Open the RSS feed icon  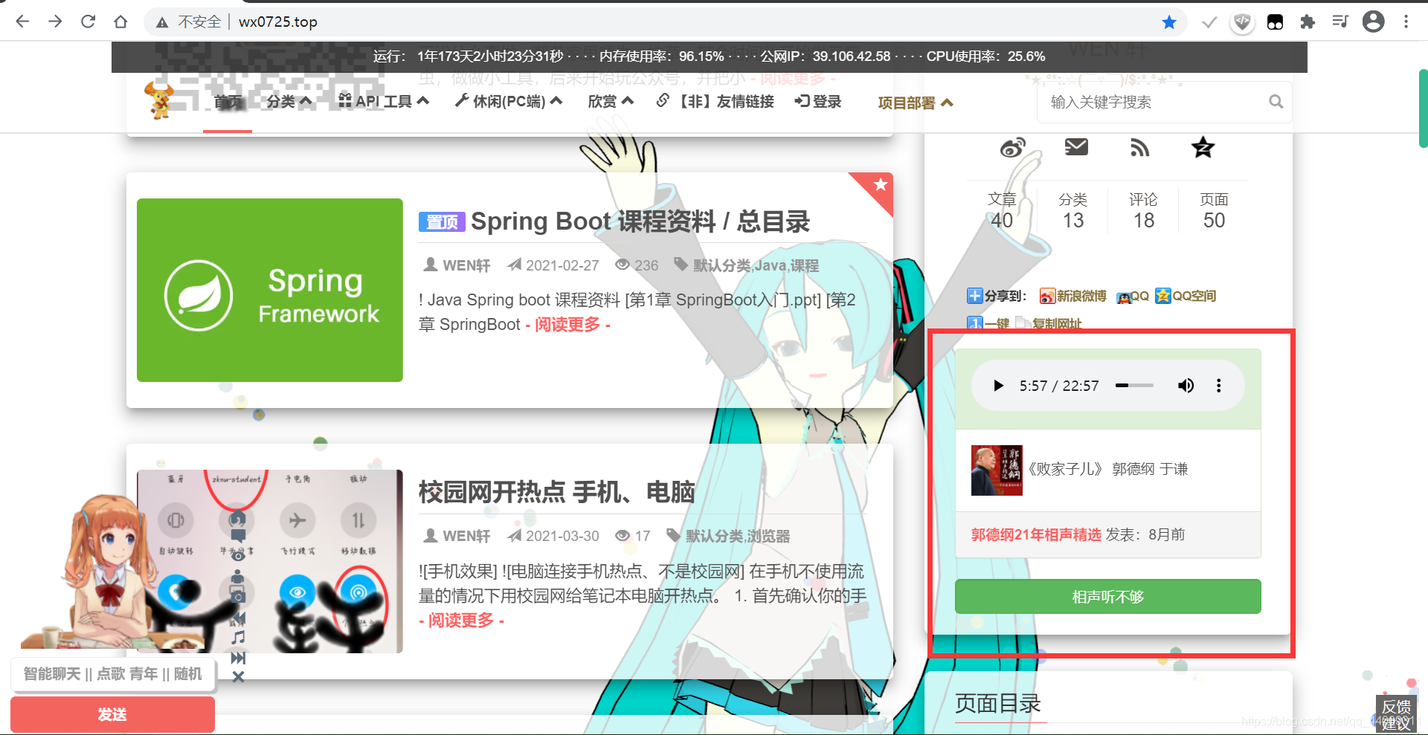pyautogui.click(x=1139, y=148)
